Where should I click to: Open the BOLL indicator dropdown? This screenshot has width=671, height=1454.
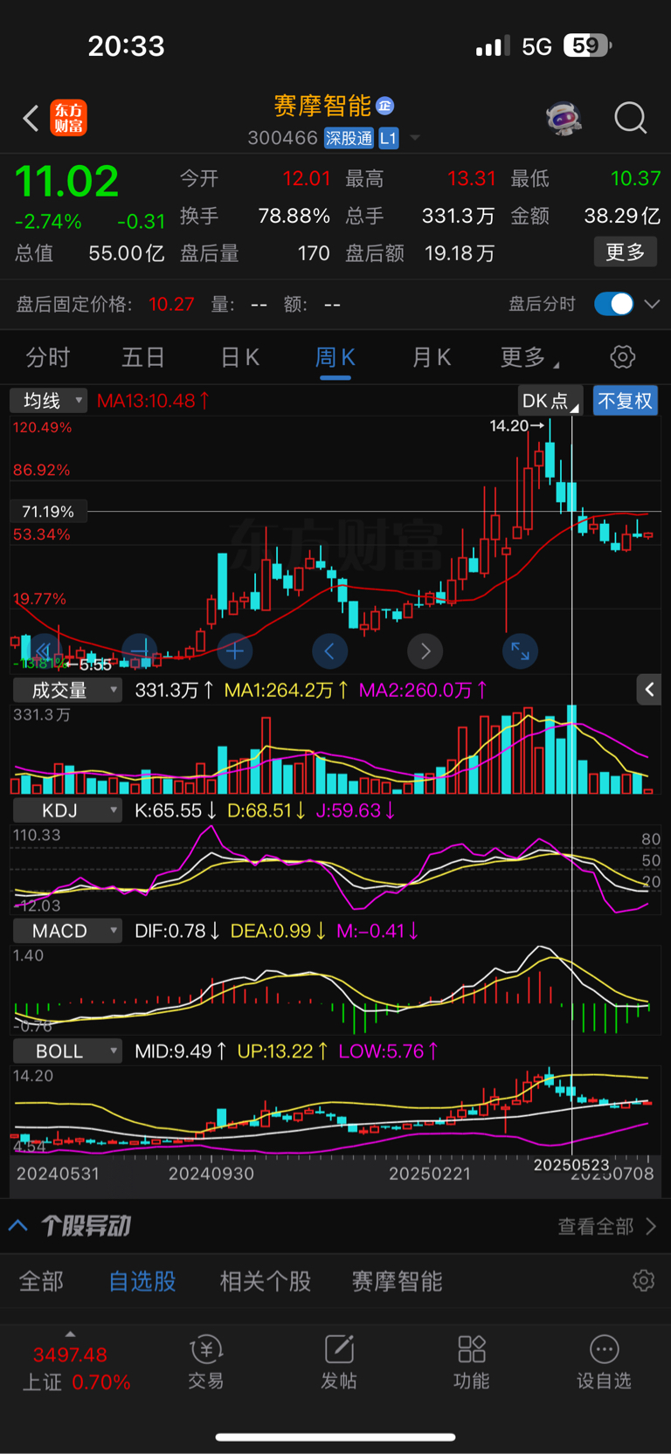click(67, 1051)
